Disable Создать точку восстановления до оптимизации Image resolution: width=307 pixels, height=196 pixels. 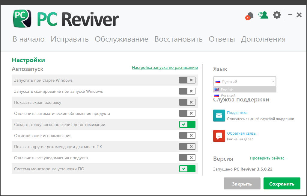click(x=187, y=124)
